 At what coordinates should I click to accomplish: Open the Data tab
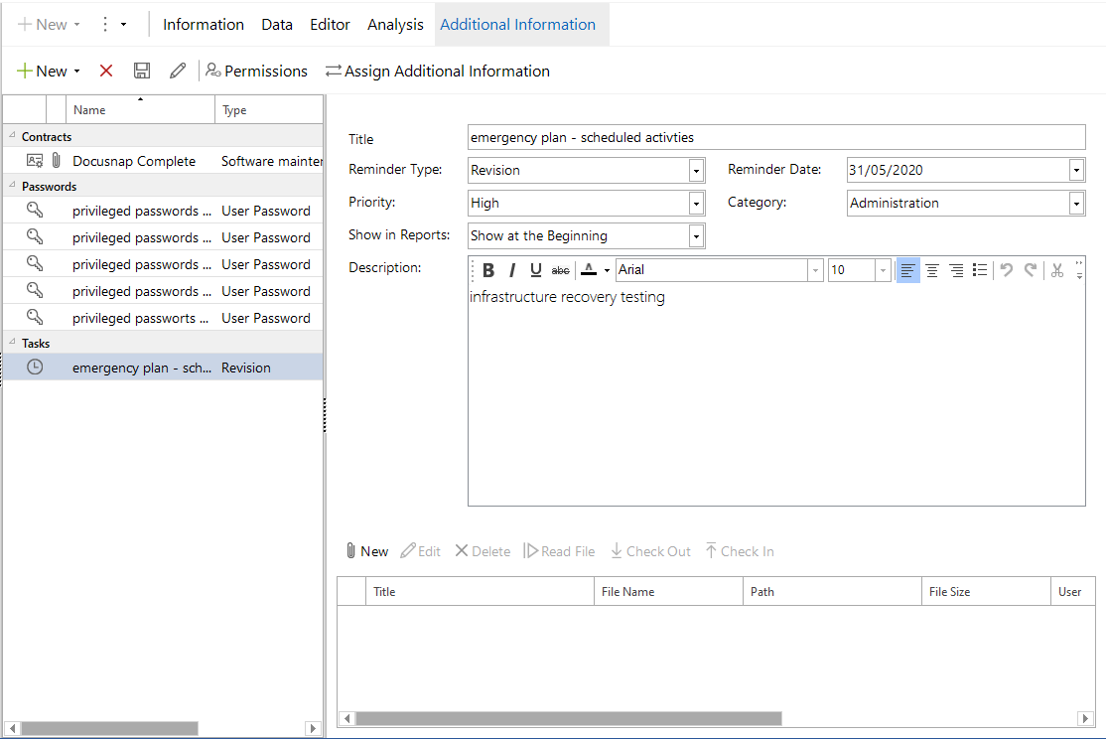[276, 24]
